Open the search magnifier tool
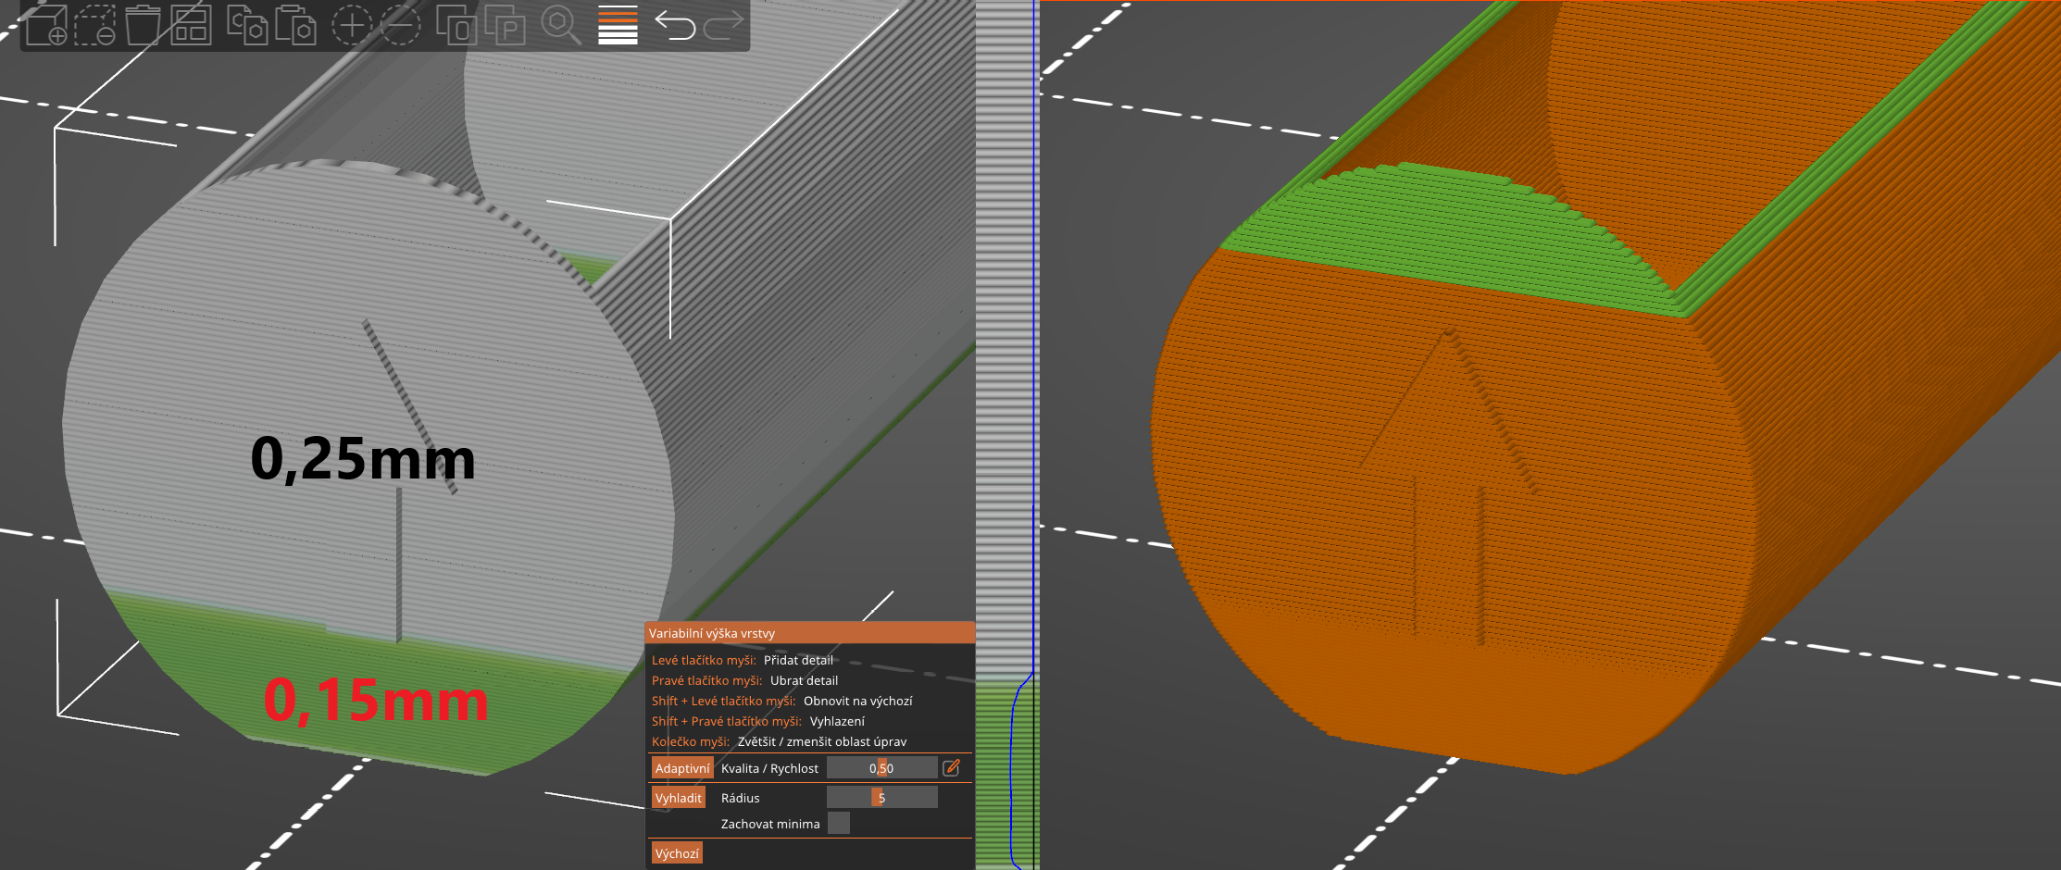This screenshot has width=2061, height=870. [x=559, y=23]
